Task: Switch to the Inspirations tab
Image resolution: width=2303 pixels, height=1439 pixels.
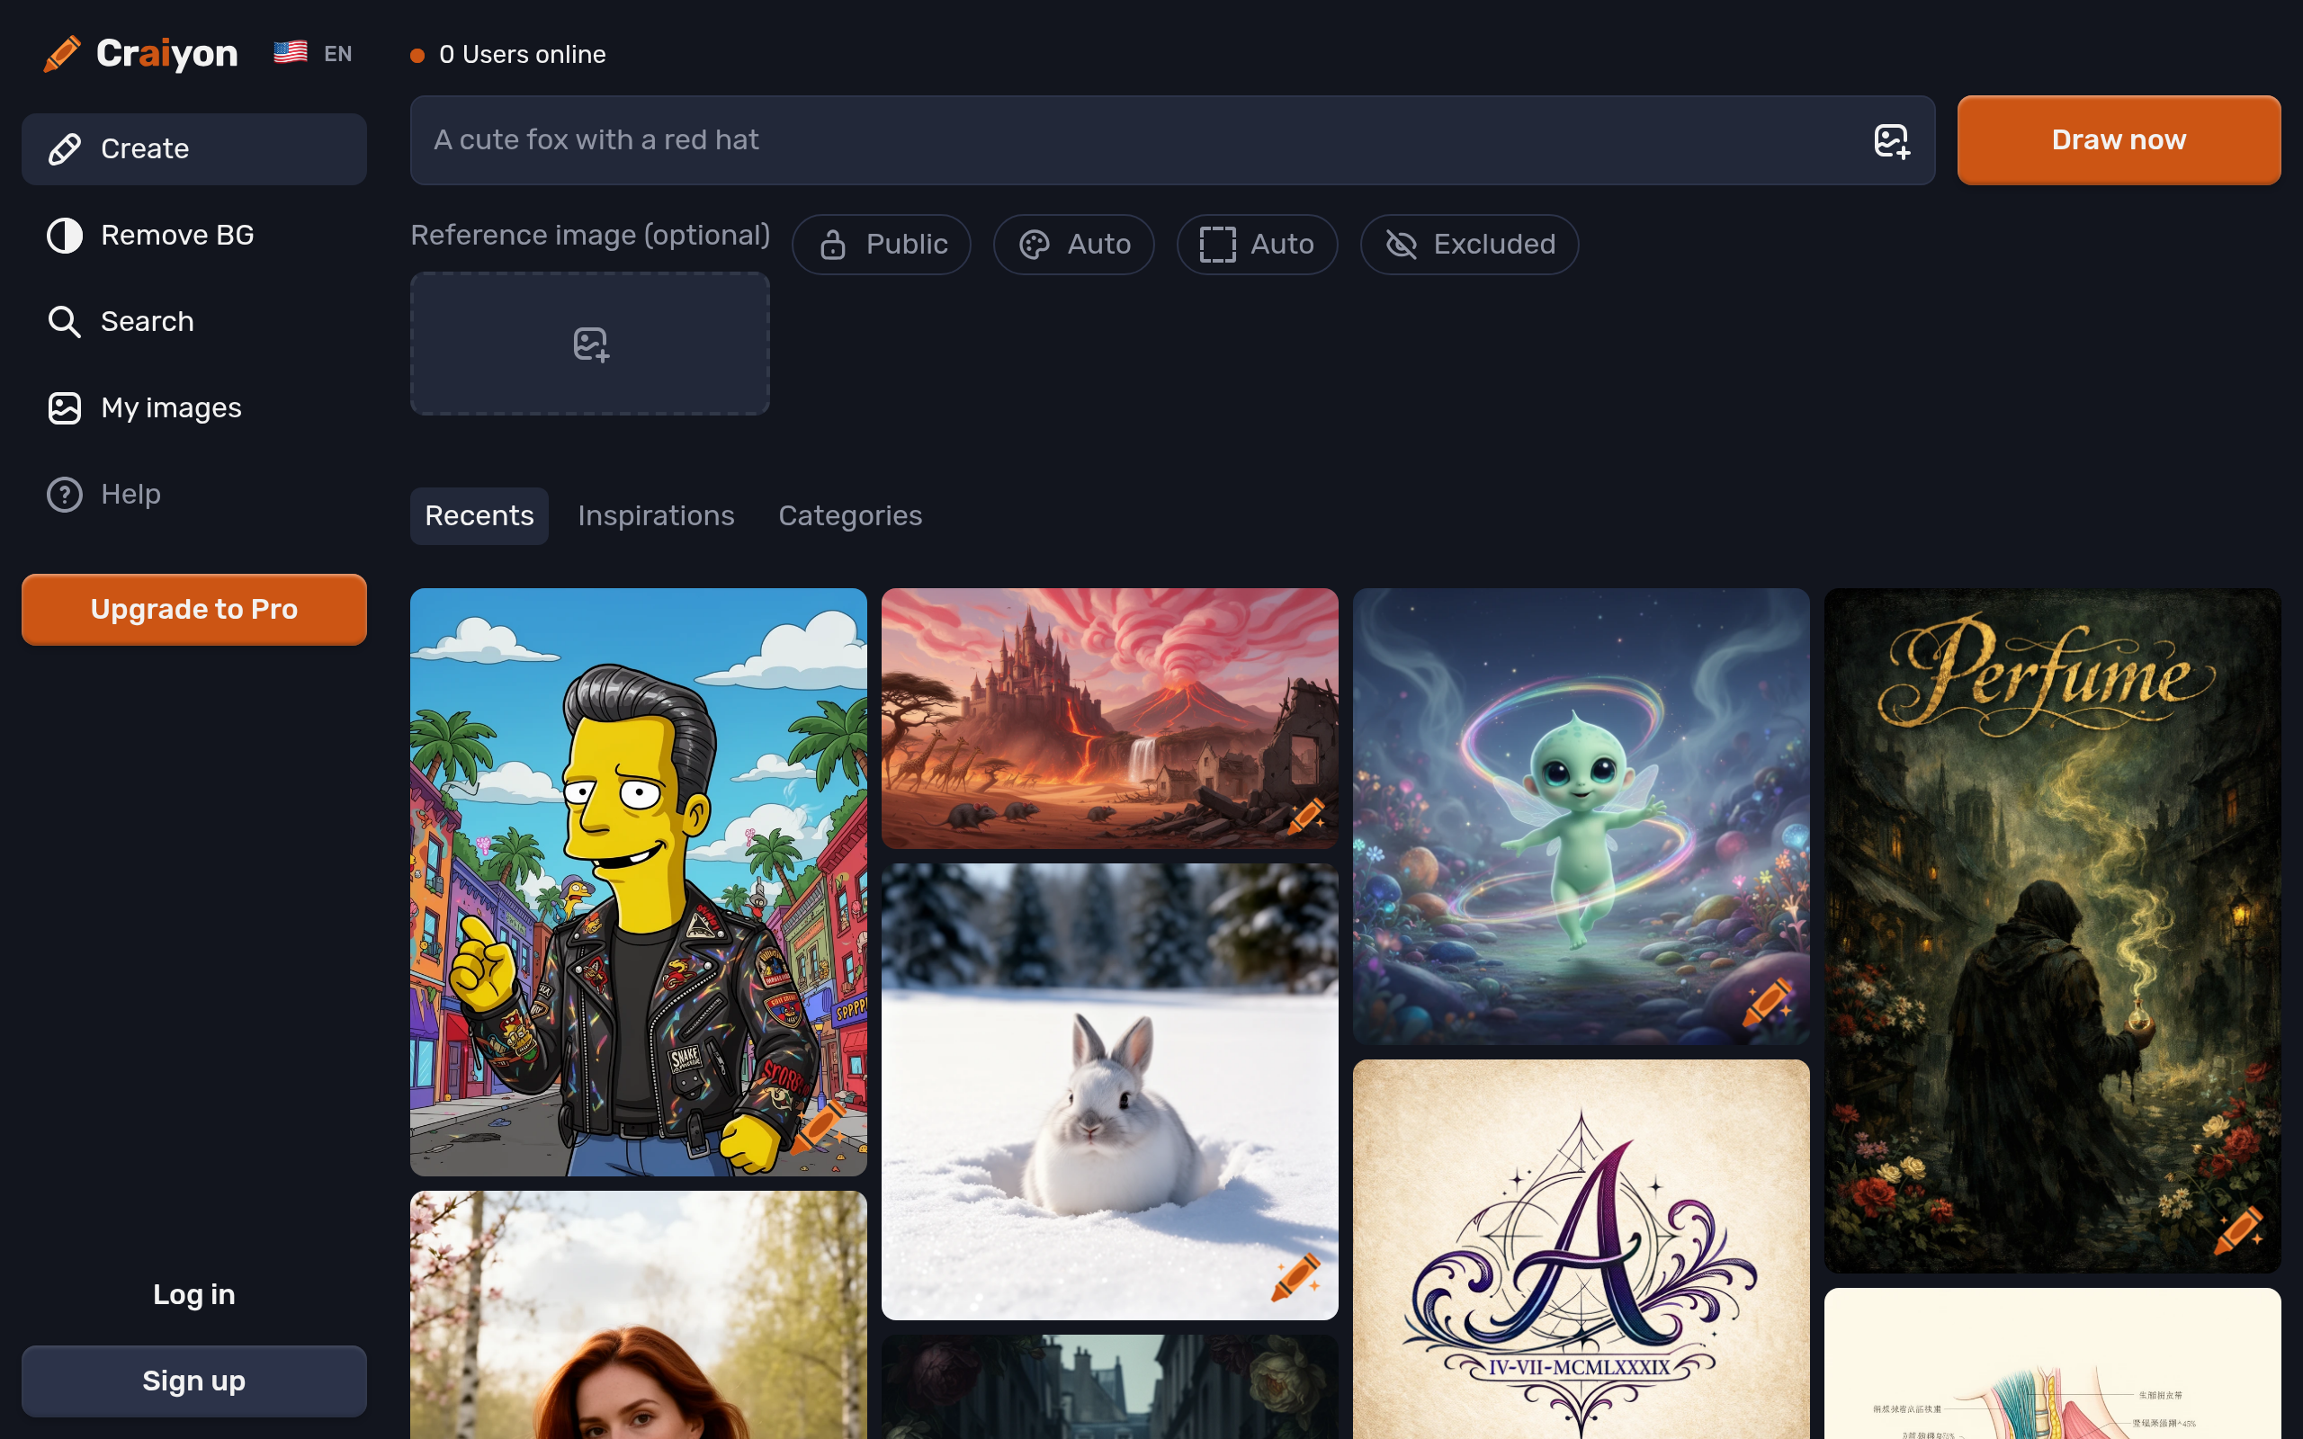Action: [x=656, y=516]
